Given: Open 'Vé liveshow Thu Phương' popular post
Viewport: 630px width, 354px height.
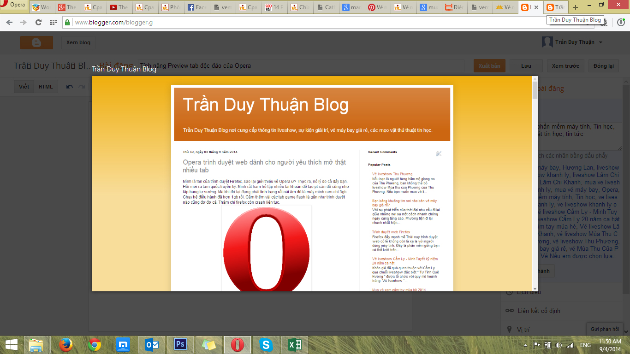Looking at the screenshot, I should 392,174.
